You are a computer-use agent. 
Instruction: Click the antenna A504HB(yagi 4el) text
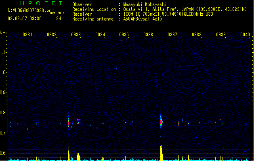[x=143, y=19]
